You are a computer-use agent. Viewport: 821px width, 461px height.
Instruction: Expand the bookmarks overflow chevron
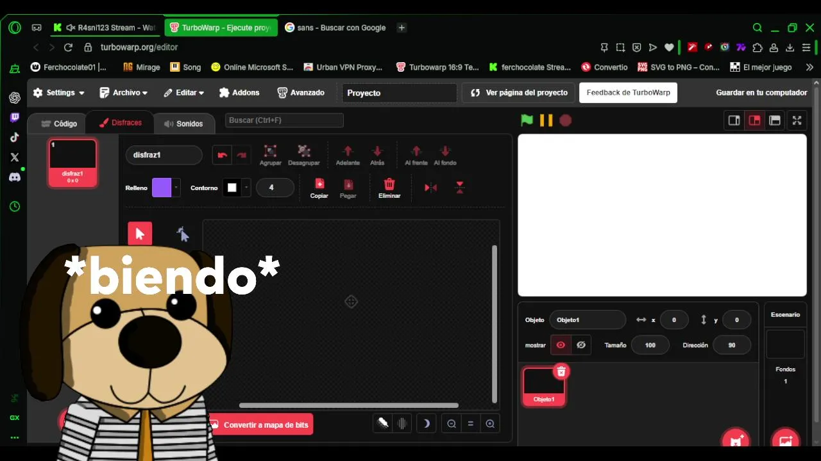point(809,67)
